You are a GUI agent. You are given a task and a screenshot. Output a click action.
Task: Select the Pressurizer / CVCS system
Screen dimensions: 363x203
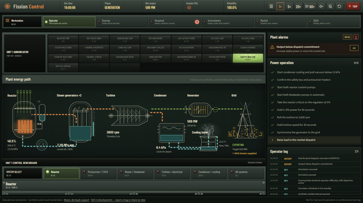[x=98, y=173]
